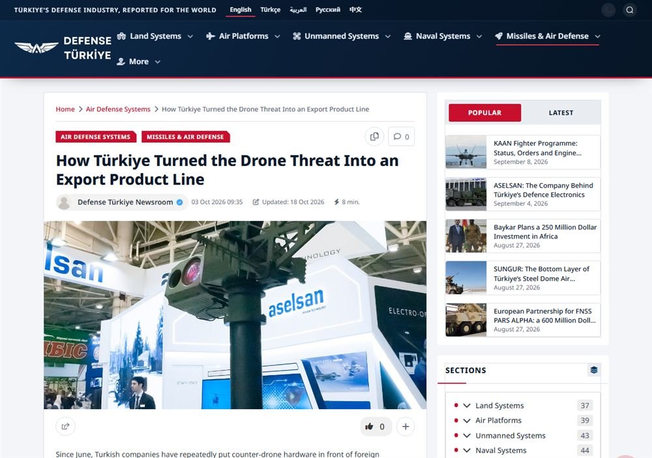Click the Baykar Africa thumbnail

(x=466, y=236)
